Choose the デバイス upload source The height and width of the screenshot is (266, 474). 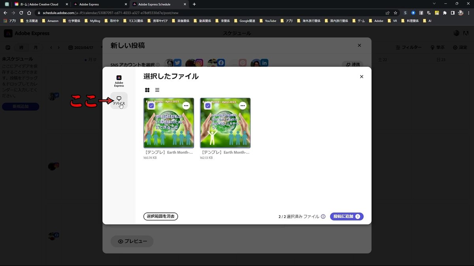(119, 100)
